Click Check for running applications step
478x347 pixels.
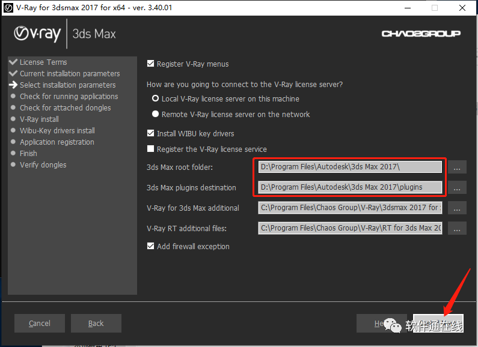pos(69,97)
